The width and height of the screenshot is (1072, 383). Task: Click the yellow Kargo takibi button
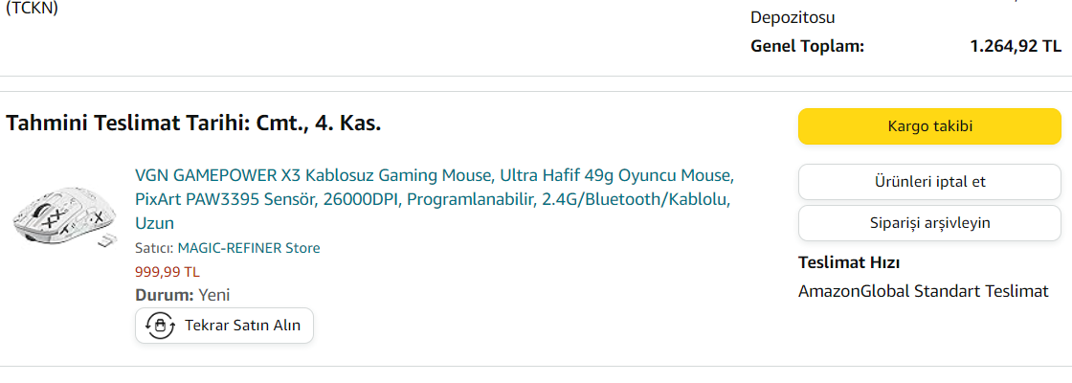click(929, 126)
